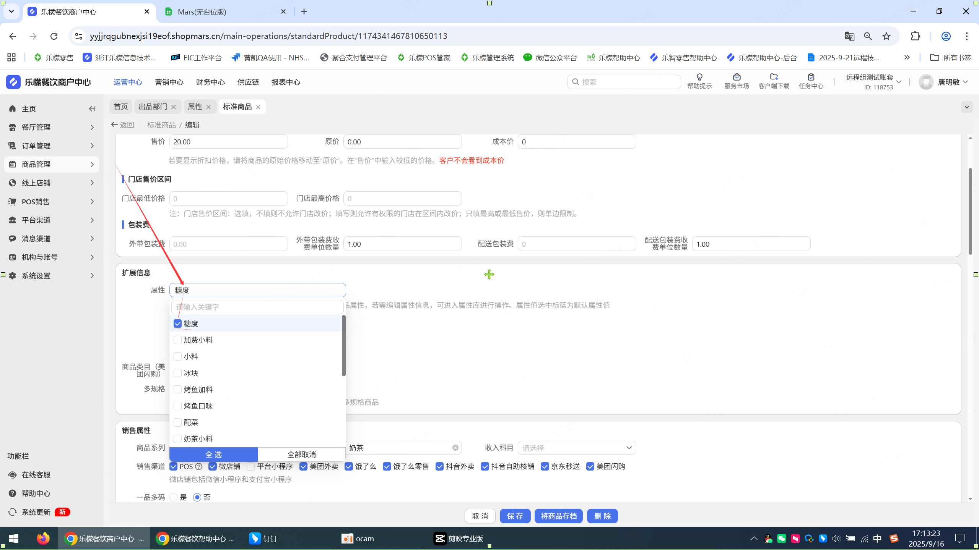Viewport: 979px width, 550px height.
Task: Collapse the sidebar using the arrow icon
Action: pos(92,109)
